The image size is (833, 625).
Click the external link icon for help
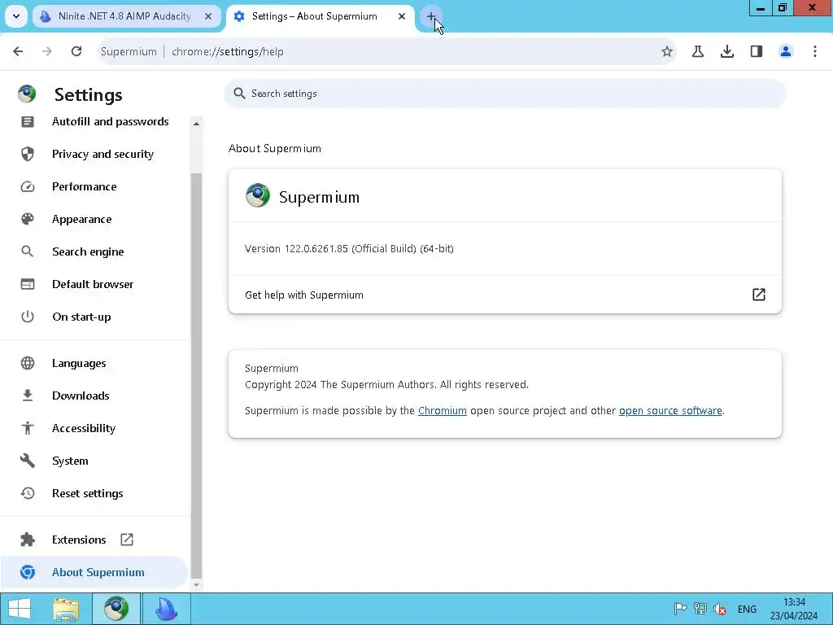tap(759, 295)
